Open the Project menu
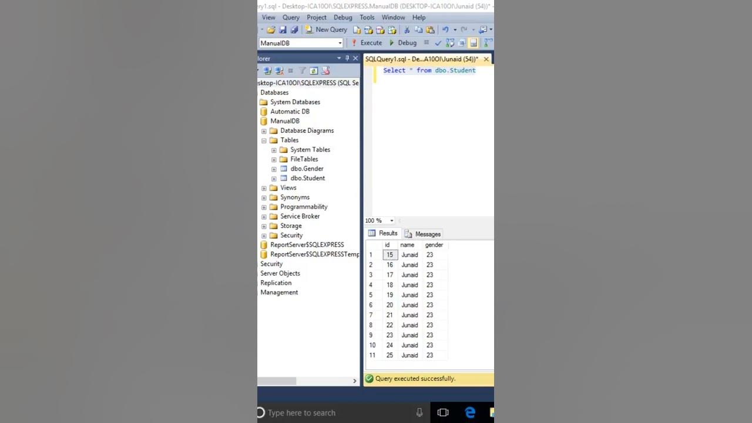The height and width of the screenshot is (423, 752). click(317, 18)
